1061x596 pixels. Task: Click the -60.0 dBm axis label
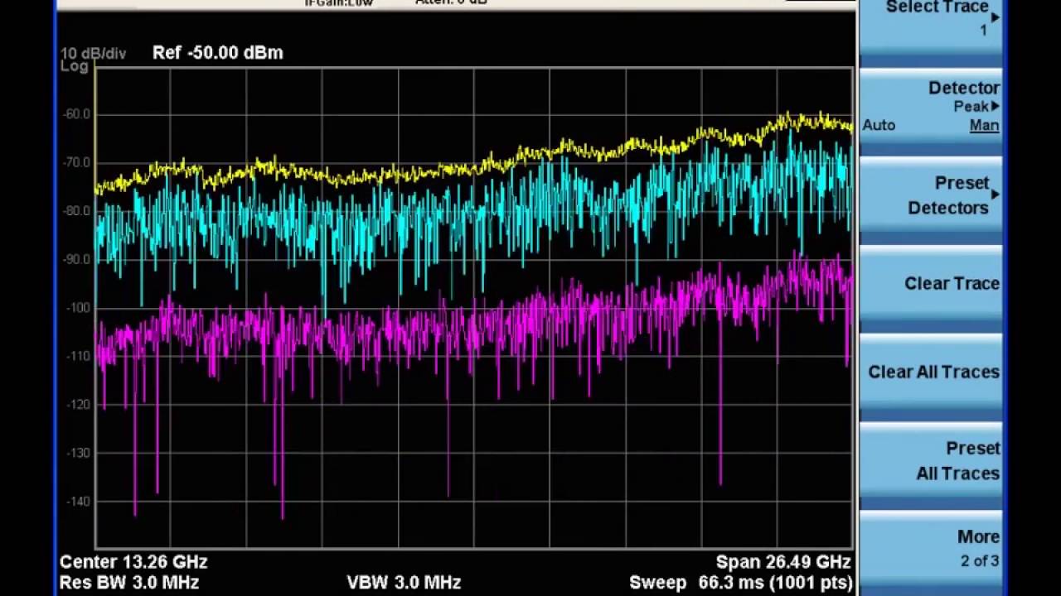(76, 114)
